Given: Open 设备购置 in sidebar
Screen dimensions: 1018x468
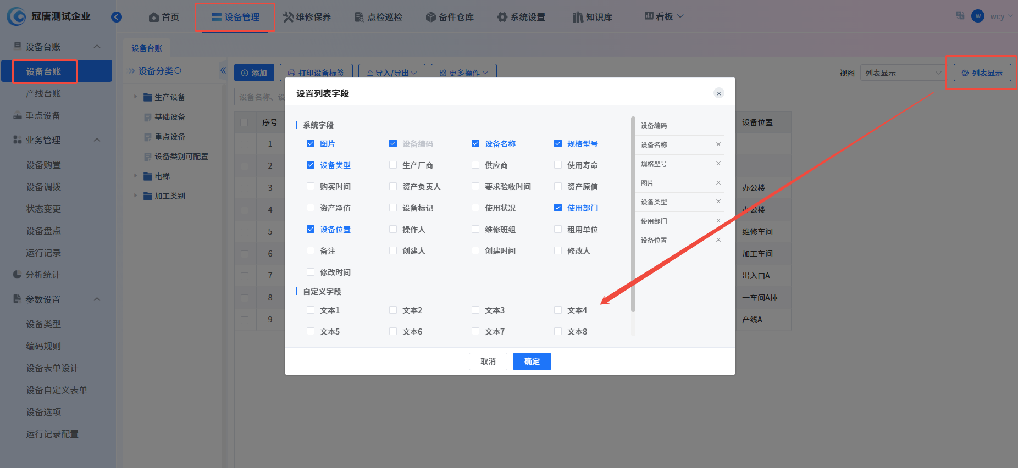Looking at the screenshot, I should (x=43, y=165).
